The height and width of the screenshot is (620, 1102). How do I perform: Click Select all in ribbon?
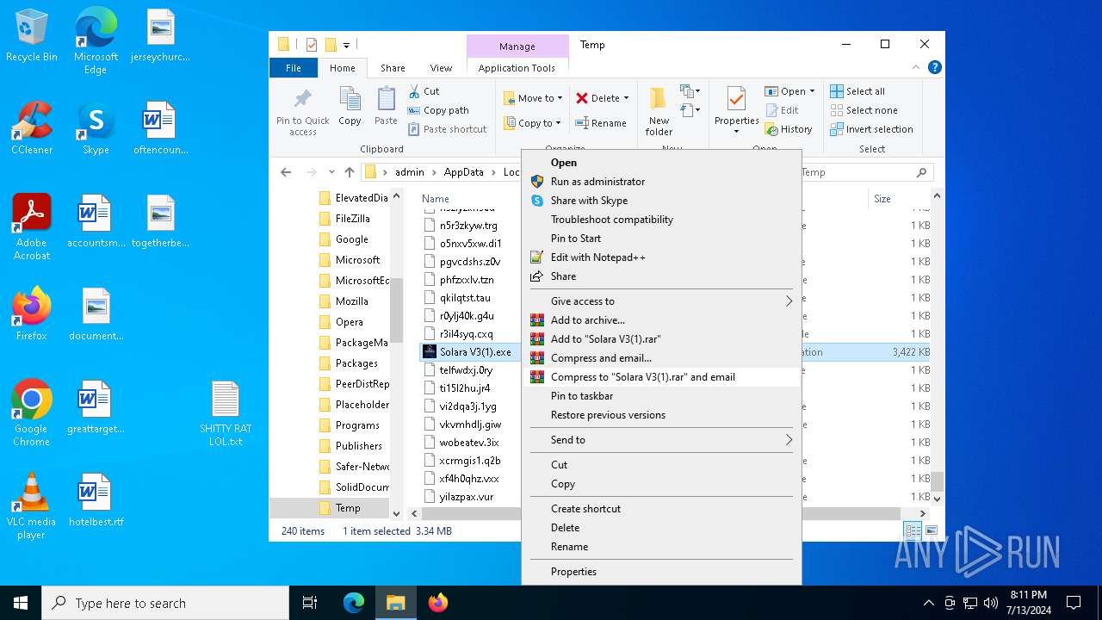pyautogui.click(x=857, y=91)
